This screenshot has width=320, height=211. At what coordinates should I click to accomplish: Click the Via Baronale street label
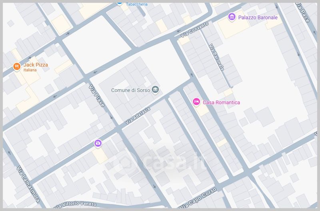click(216, 57)
